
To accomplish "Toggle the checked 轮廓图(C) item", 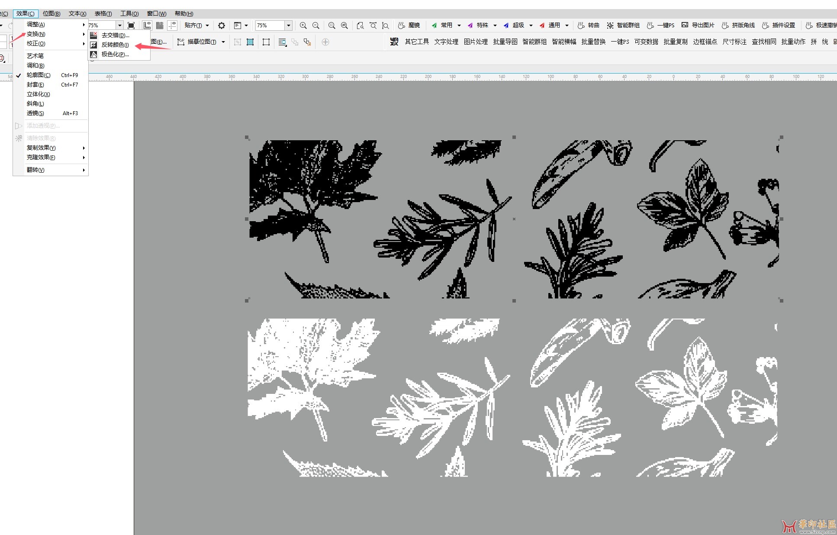I will (51, 75).
